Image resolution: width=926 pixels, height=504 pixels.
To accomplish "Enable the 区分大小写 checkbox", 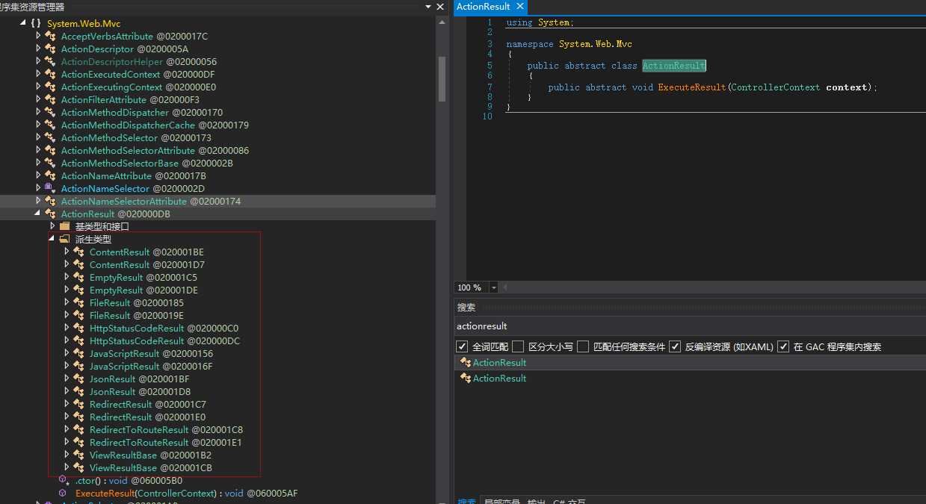I will pyautogui.click(x=517, y=346).
